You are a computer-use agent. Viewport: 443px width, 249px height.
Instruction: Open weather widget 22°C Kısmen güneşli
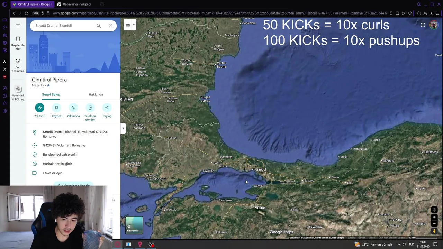[373, 244]
